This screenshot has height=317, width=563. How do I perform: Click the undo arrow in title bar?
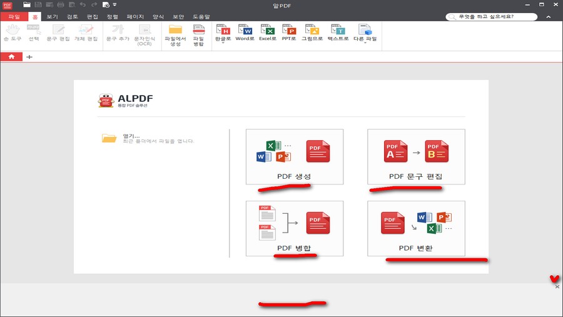[x=83, y=4]
